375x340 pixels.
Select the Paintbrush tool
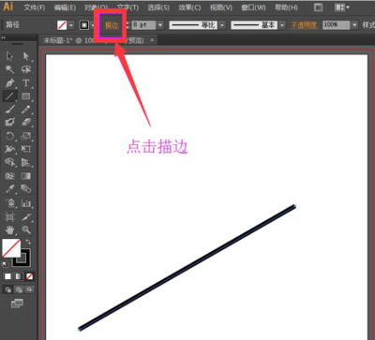point(9,110)
